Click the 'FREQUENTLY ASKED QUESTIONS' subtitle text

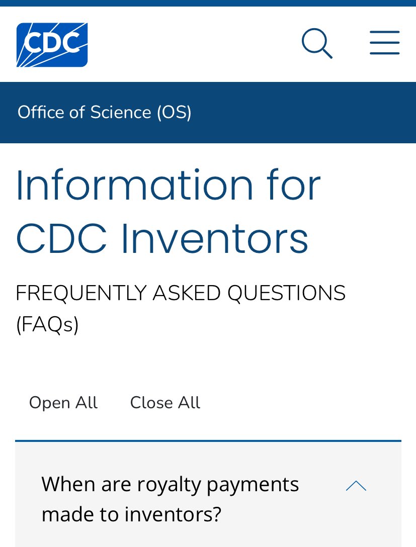[x=181, y=293]
